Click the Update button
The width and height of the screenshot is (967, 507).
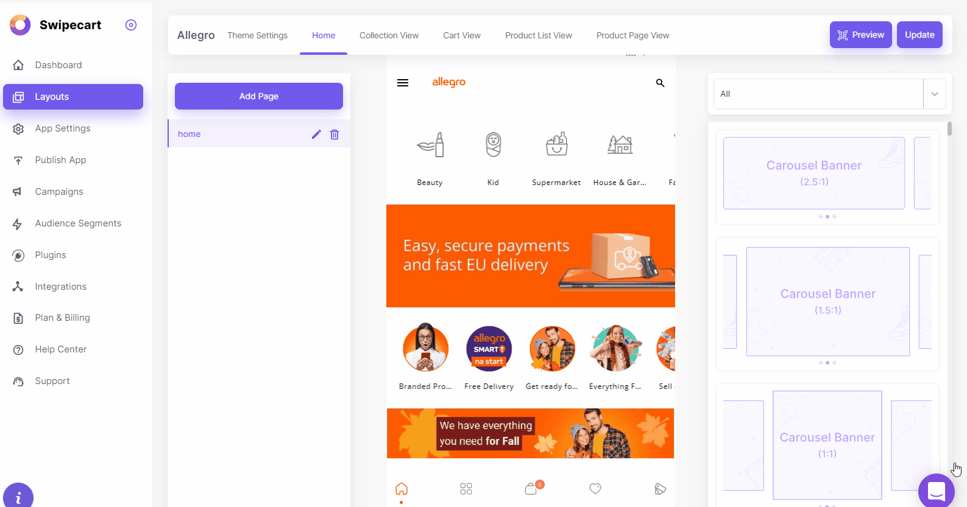[x=919, y=35]
